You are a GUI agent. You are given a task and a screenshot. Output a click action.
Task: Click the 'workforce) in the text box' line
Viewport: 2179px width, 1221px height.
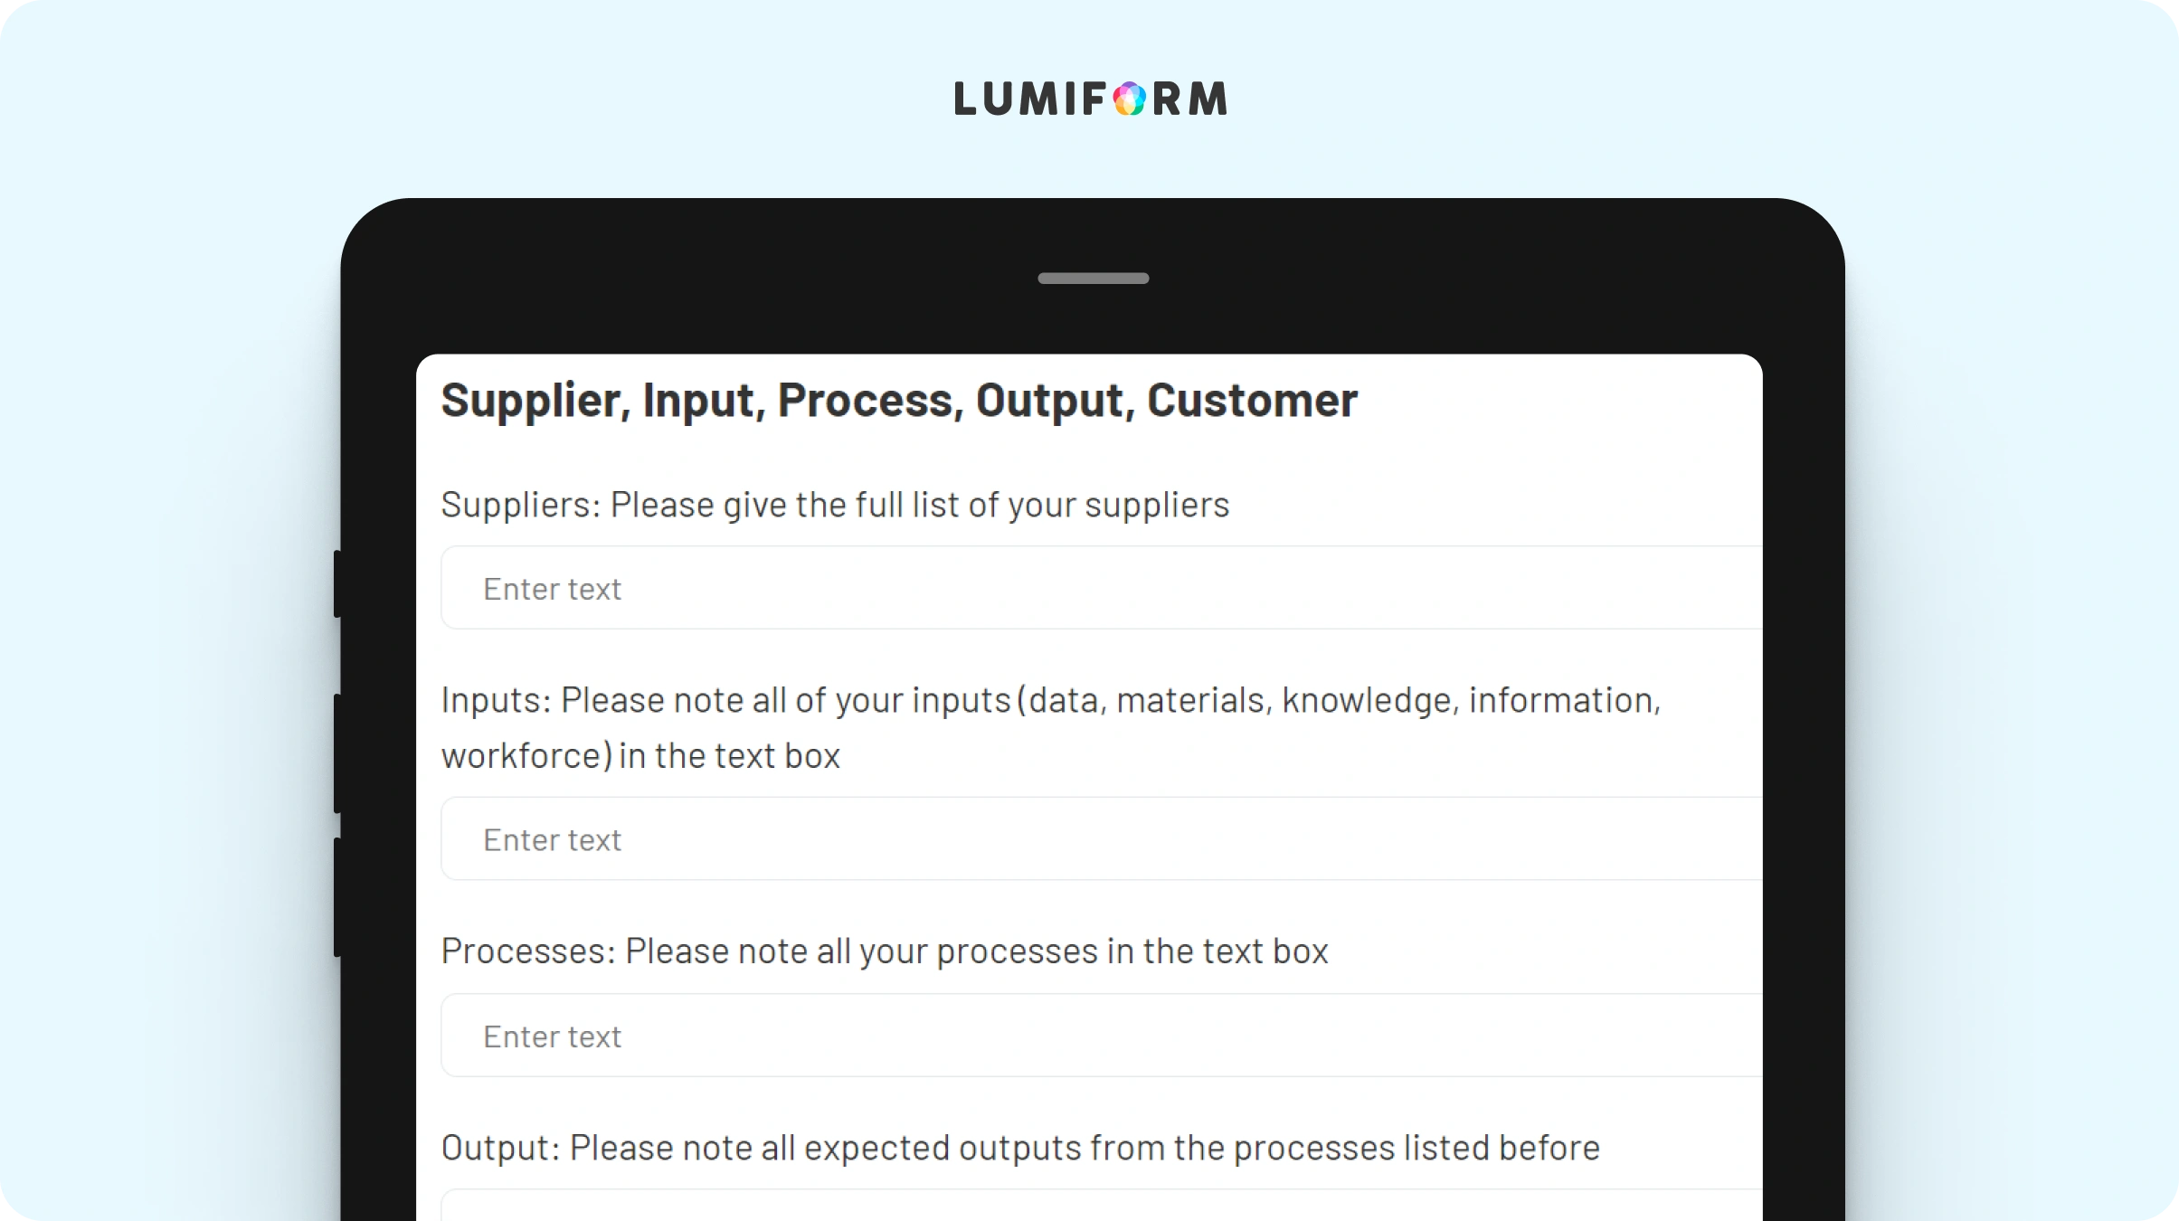coord(640,756)
